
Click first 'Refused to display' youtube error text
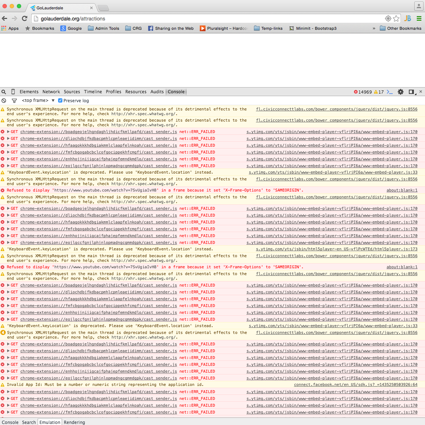click(x=155, y=190)
